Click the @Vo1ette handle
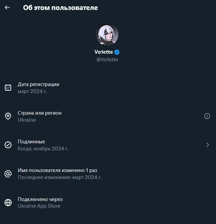Screen dimensions: 216x224 coord(107,60)
